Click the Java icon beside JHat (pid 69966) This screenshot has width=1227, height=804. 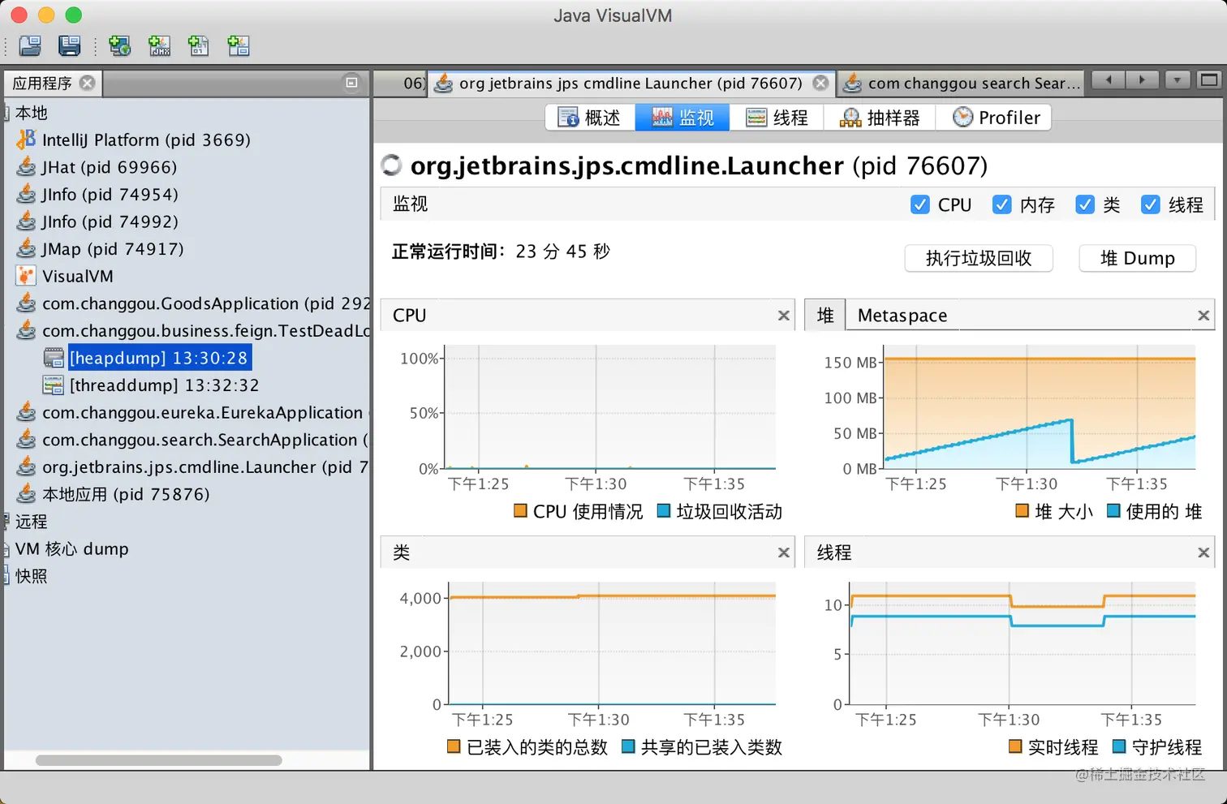(x=27, y=167)
